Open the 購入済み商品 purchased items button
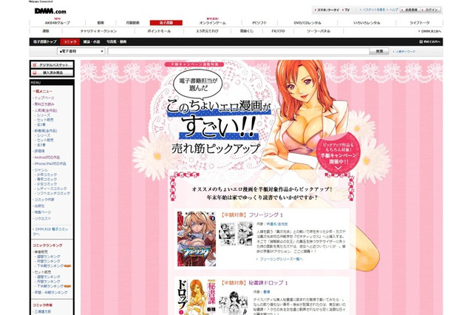Viewport: 473px width, 315px height. coord(52,72)
